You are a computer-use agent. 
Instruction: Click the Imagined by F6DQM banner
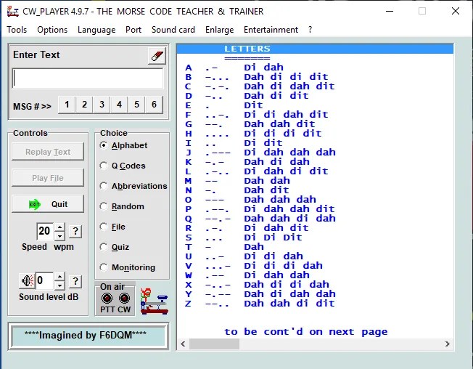click(x=89, y=336)
